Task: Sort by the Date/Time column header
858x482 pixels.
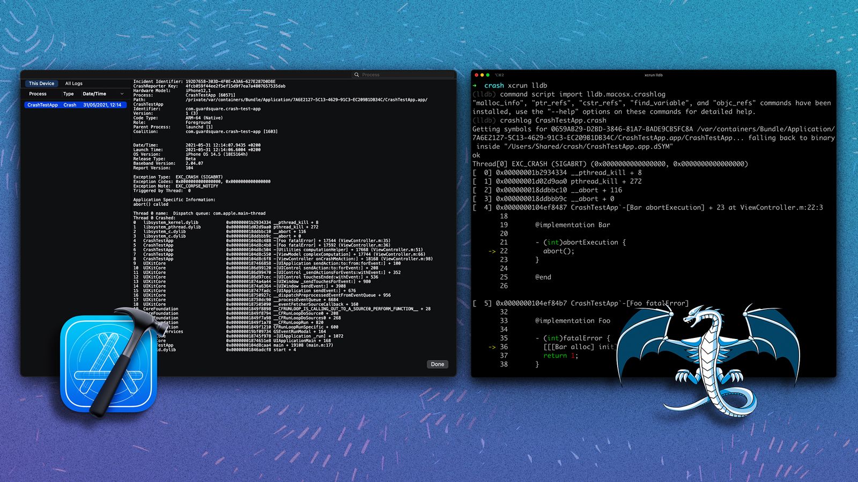Action: 94,94
